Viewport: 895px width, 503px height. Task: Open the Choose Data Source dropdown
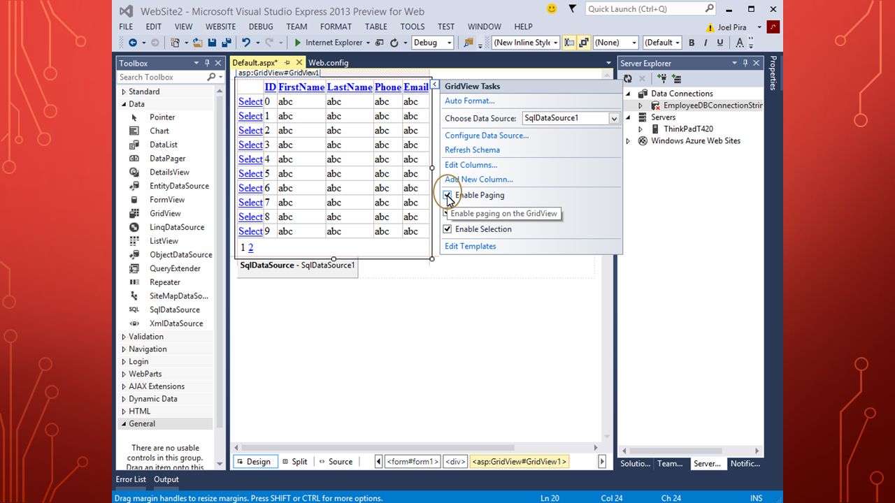614,119
